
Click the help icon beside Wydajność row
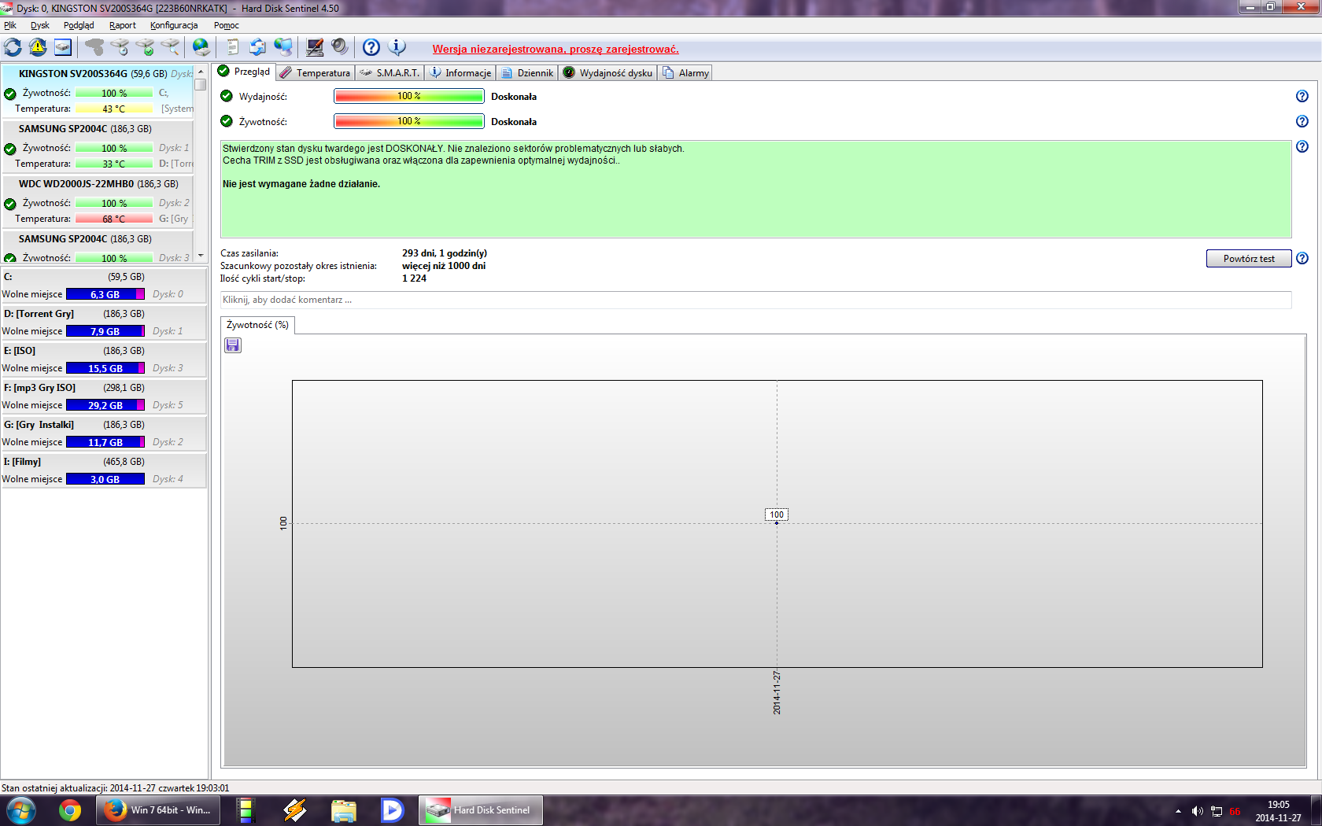[1302, 96]
